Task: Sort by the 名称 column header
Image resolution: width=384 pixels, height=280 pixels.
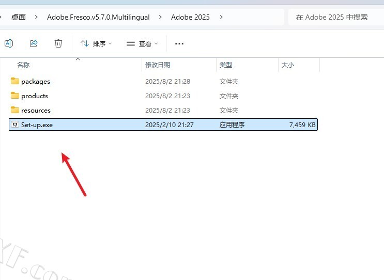Action: tap(23, 65)
